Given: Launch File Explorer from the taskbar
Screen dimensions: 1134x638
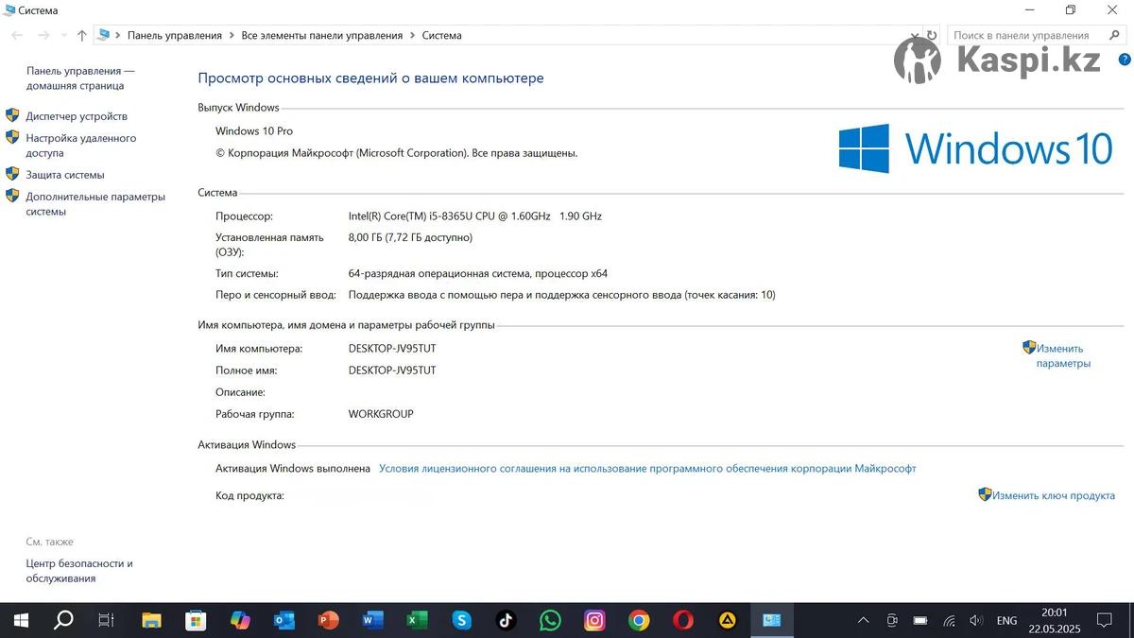Looking at the screenshot, I should 151,621.
